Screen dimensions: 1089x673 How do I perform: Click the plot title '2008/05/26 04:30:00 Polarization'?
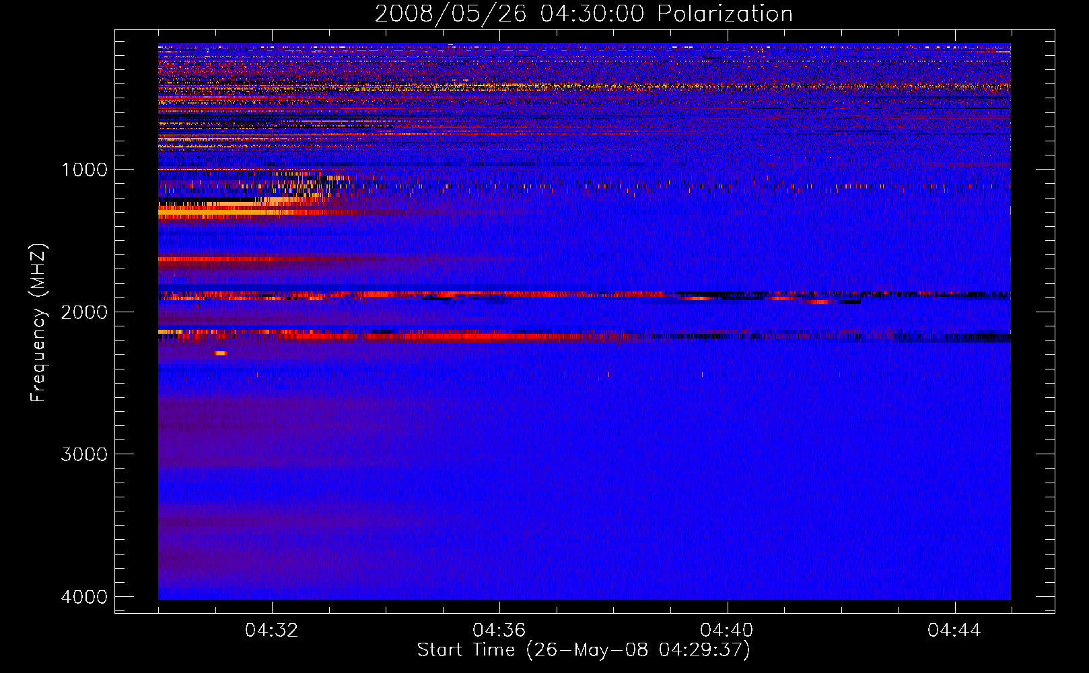[x=584, y=13]
